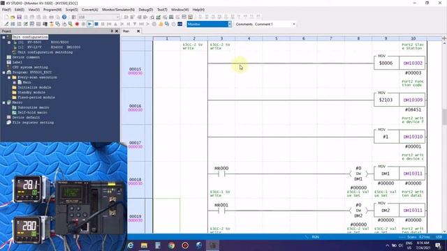
Task: Click the magnifier search icon in toolbar
Action: click(152, 17)
